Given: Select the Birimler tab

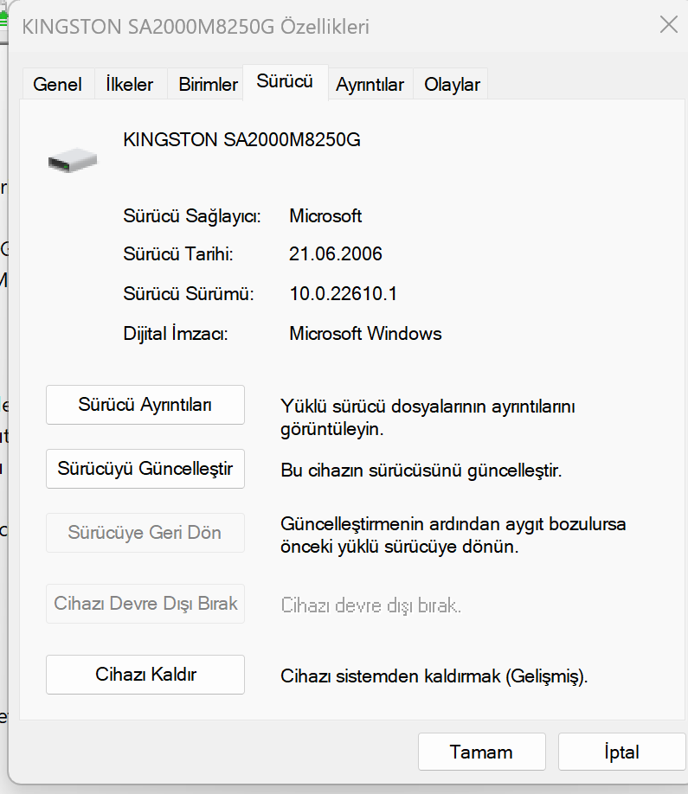Looking at the screenshot, I should 208,85.
